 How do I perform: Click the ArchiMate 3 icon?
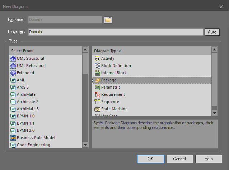[x=13, y=109]
